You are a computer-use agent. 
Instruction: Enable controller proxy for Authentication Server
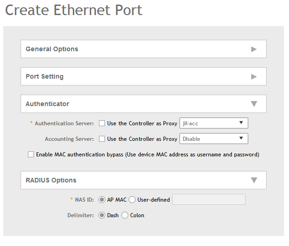(102, 123)
